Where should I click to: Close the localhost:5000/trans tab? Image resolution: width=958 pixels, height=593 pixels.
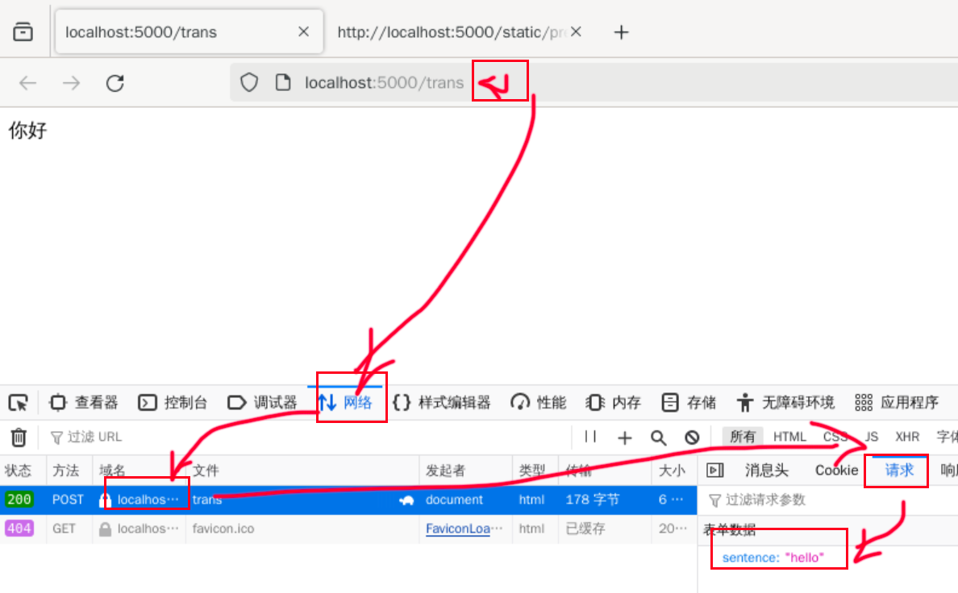click(303, 32)
